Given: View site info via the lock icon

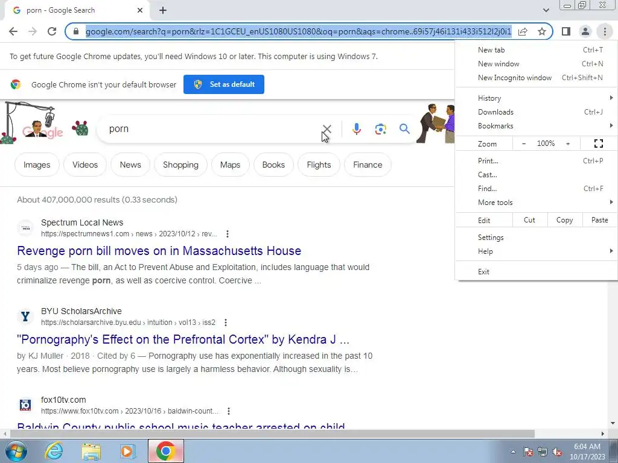Looking at the screenshot, I should click(76, 31).
